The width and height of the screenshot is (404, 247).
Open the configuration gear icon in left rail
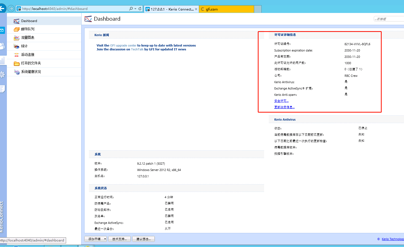pyautogui.click(x=2, y=74)
